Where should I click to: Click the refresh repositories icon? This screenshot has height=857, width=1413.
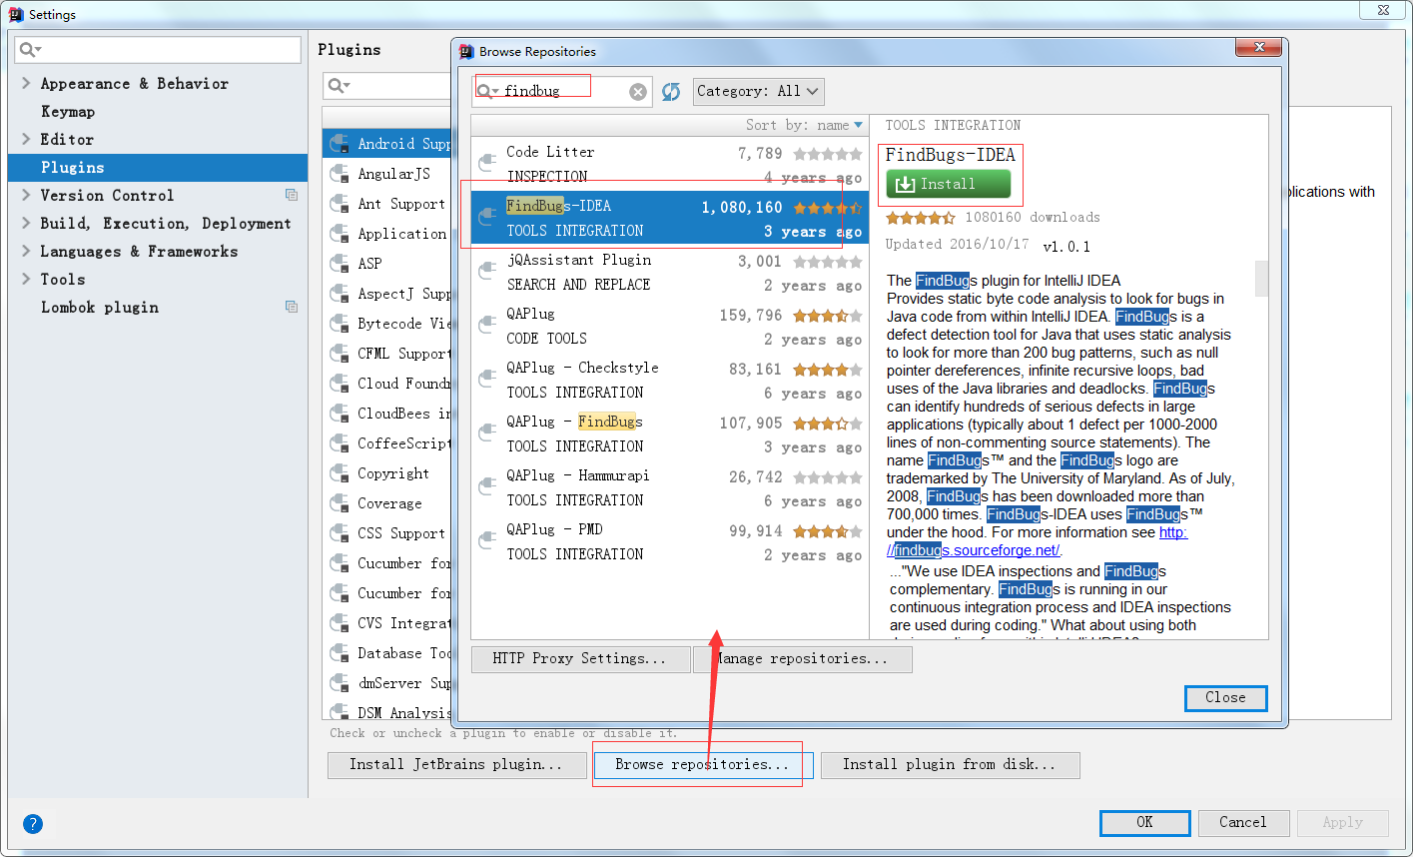(x=671, y=92)
